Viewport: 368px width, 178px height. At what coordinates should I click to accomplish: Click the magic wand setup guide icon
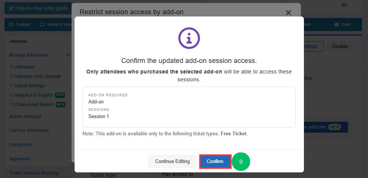tap(11, 9)
